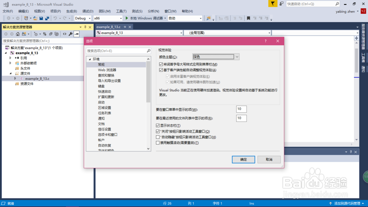Toggle 如果可用，请使用硬件图形加速 checkbox

click(167, 82)
